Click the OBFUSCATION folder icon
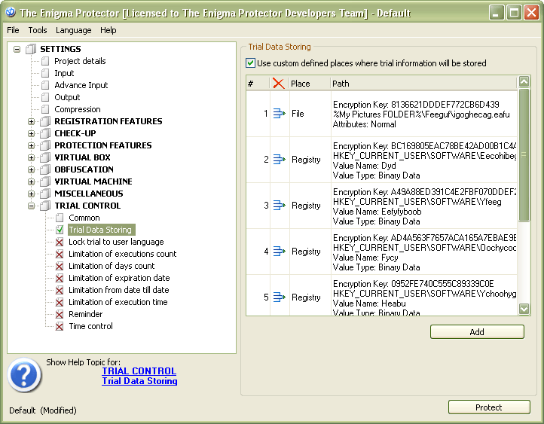Viewport: 544px width, 424px height. click(x=45, y=169)
